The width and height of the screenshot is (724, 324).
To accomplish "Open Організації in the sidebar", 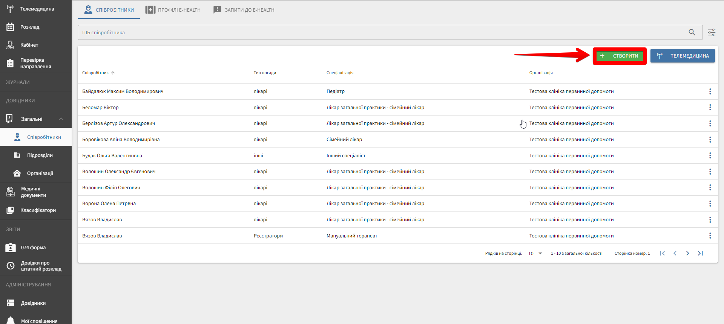I will pos(40,173).
